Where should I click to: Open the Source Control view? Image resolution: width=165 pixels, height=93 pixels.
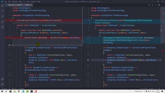pyautogui.click(x=2, y=16)
